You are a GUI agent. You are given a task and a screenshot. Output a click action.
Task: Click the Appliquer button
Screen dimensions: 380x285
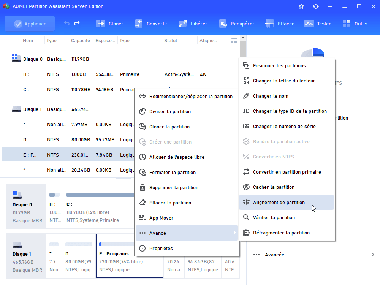pos(30,24)
